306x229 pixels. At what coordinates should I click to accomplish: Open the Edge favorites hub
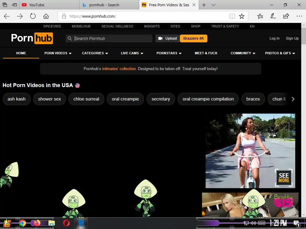(260, 16)
